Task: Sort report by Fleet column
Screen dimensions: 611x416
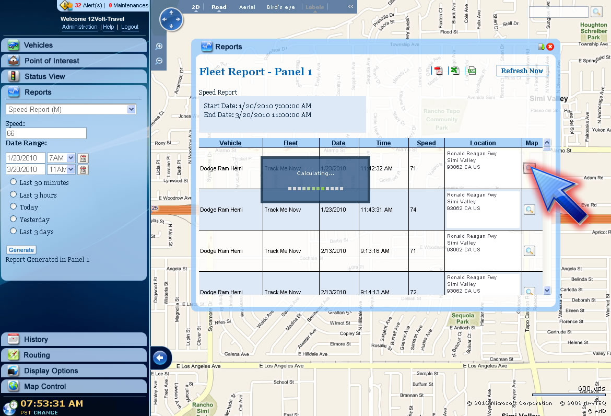Action: pos(291,143)
